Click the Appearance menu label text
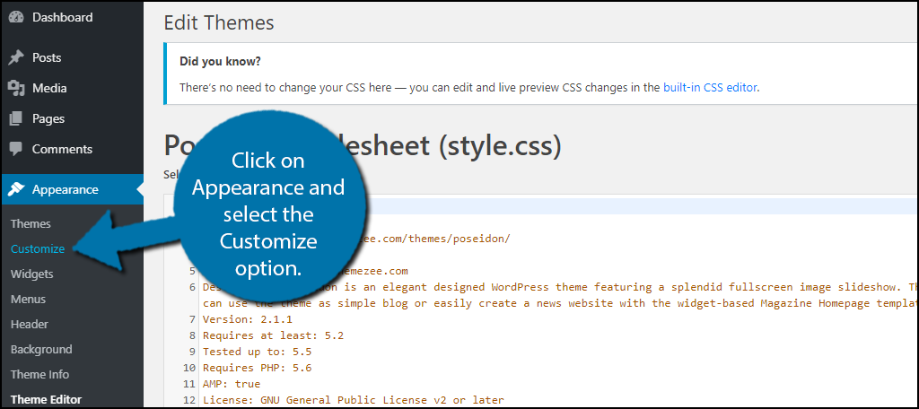 66,189
